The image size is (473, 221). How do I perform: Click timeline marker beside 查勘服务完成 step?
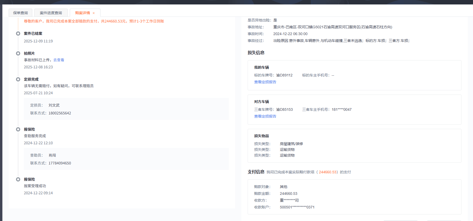18,129
